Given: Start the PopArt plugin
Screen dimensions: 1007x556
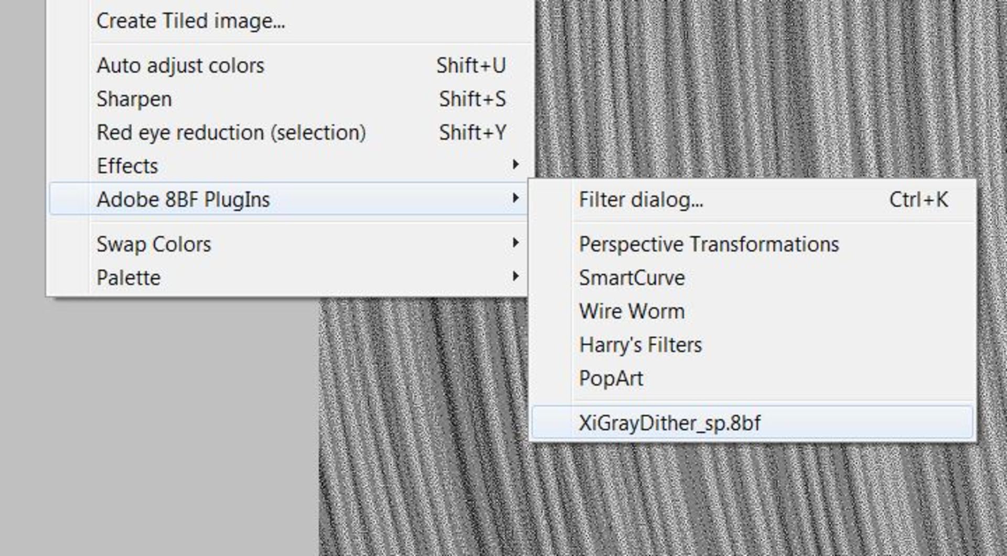Looking at the screenshot, I should click(x=611, y=379).
